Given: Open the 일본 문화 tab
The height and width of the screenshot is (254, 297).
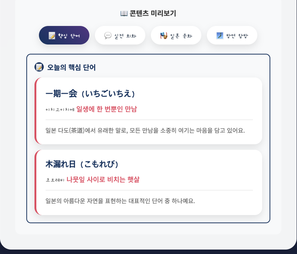Looking at the screenshot, I should pos(176,35).
